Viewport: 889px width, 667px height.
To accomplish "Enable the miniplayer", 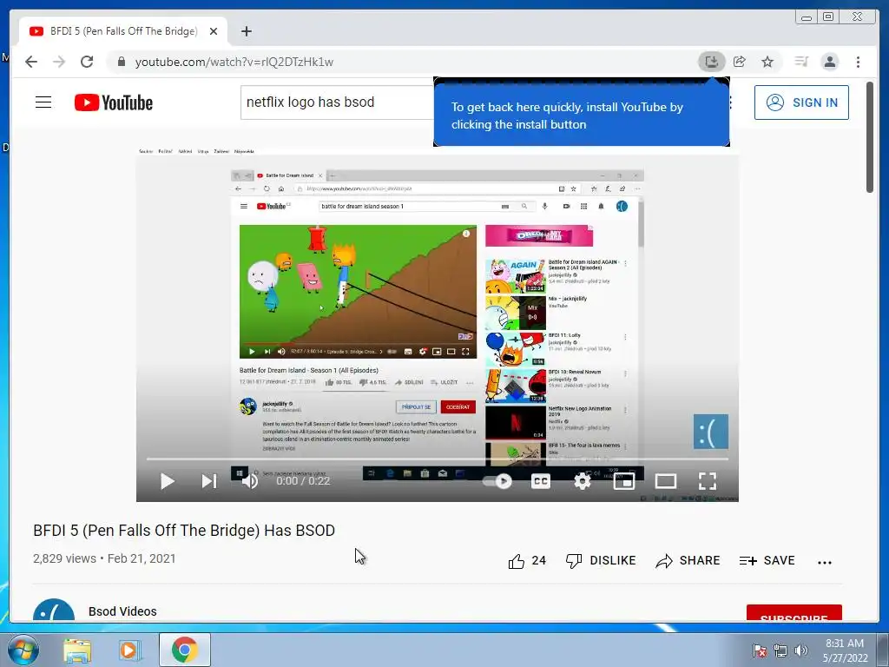I will point(623,481).
